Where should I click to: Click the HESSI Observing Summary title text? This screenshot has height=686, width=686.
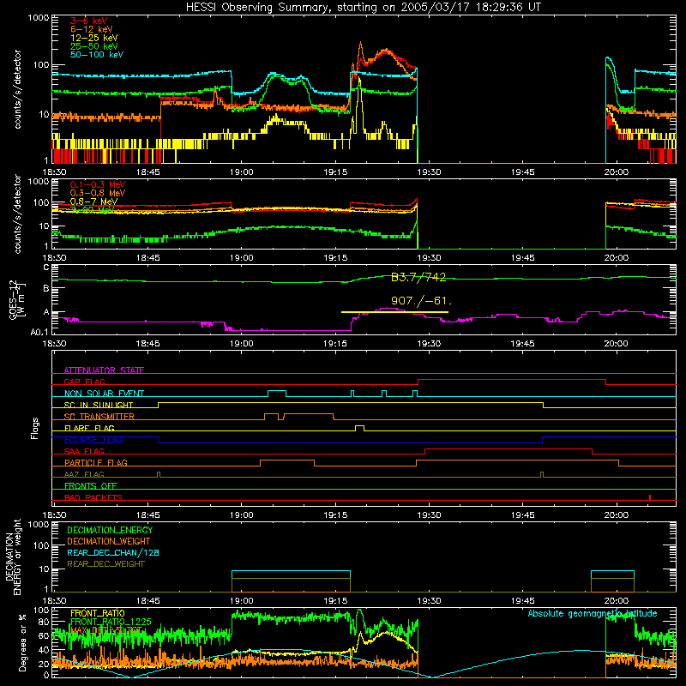click(363, 8)
